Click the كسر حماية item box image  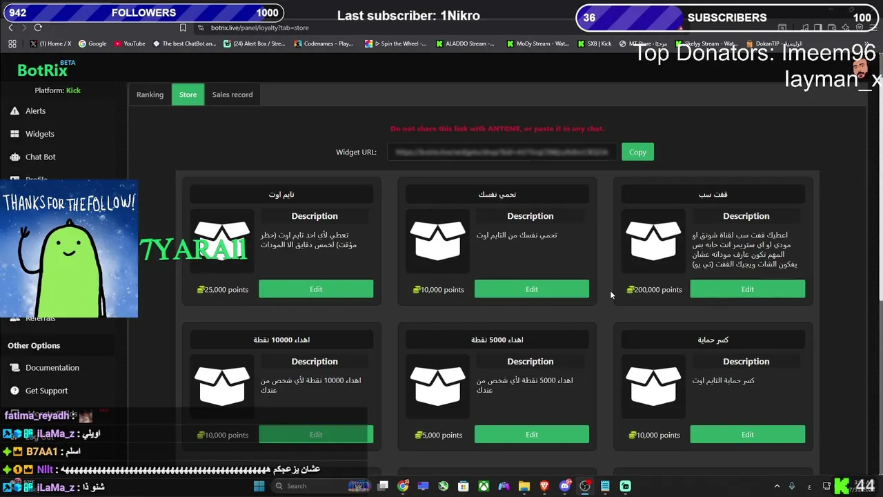[653, 385]
